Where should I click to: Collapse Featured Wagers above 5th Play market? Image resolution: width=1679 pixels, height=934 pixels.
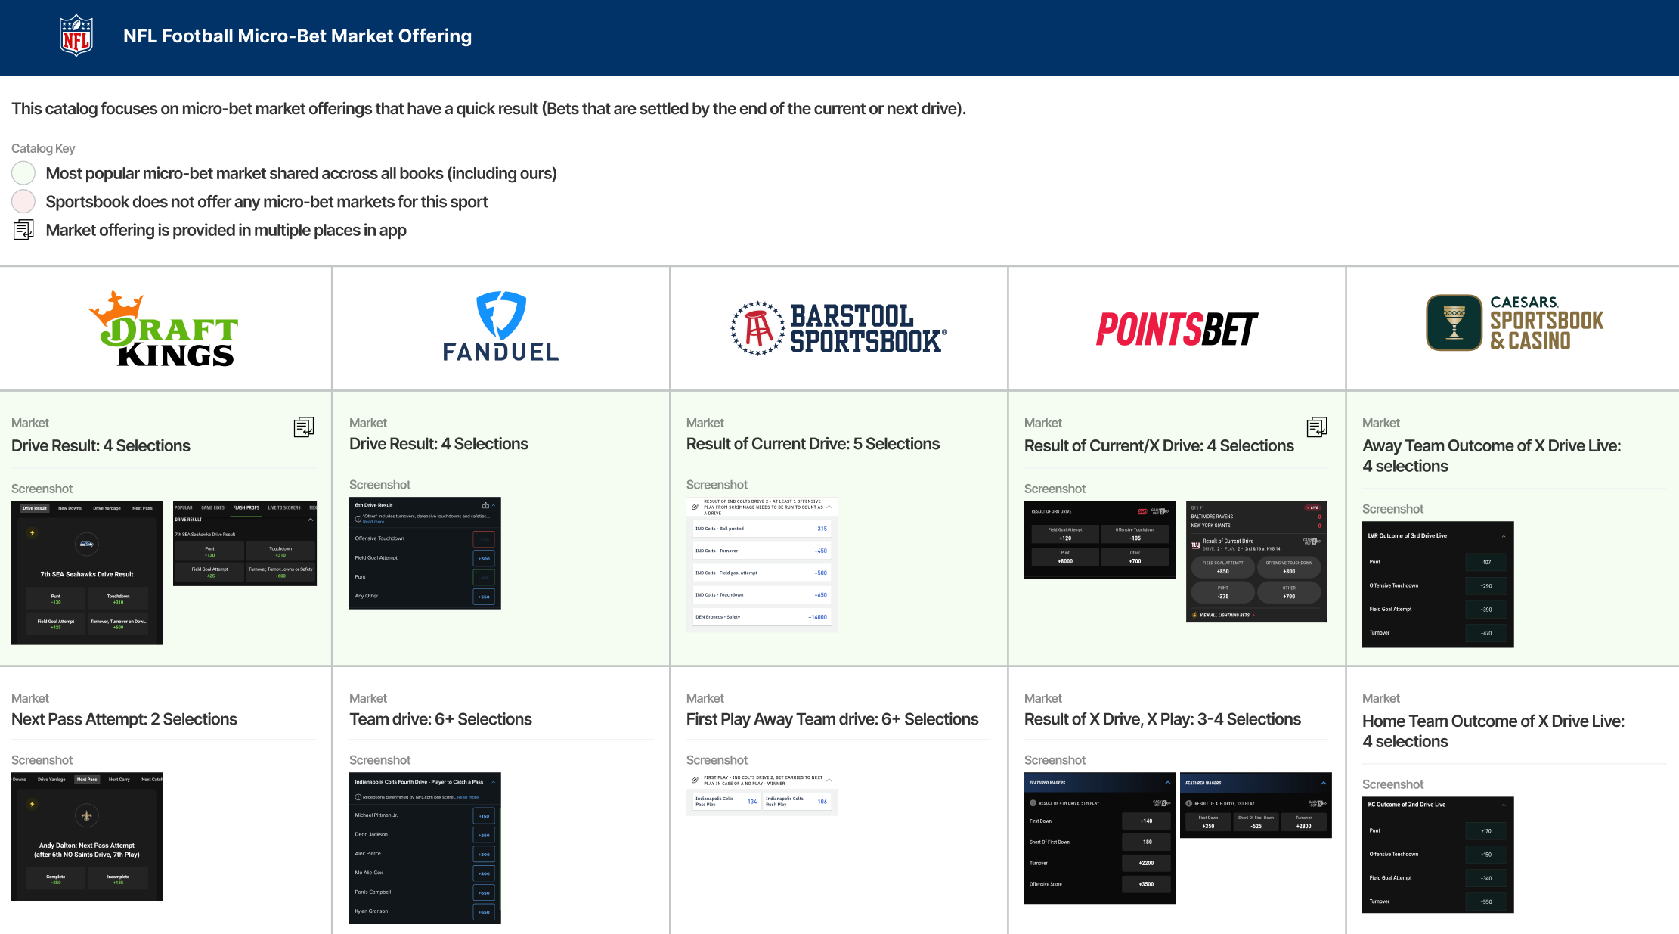pos(1167,783)
